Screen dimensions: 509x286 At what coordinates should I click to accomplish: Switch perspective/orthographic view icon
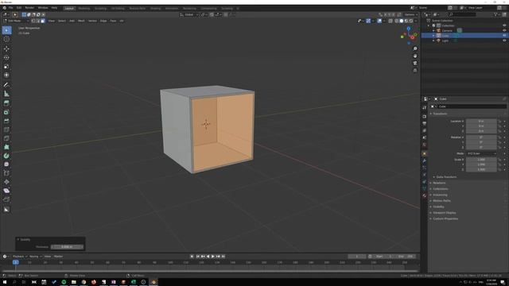(x=415, y=71)
